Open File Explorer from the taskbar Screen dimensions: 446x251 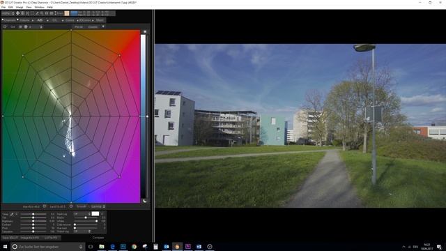click(x=102, y=246)
